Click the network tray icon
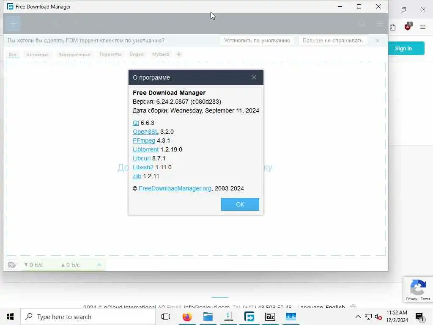The height and width of the screenshot is (325, 433). click(x=368, y=317)
